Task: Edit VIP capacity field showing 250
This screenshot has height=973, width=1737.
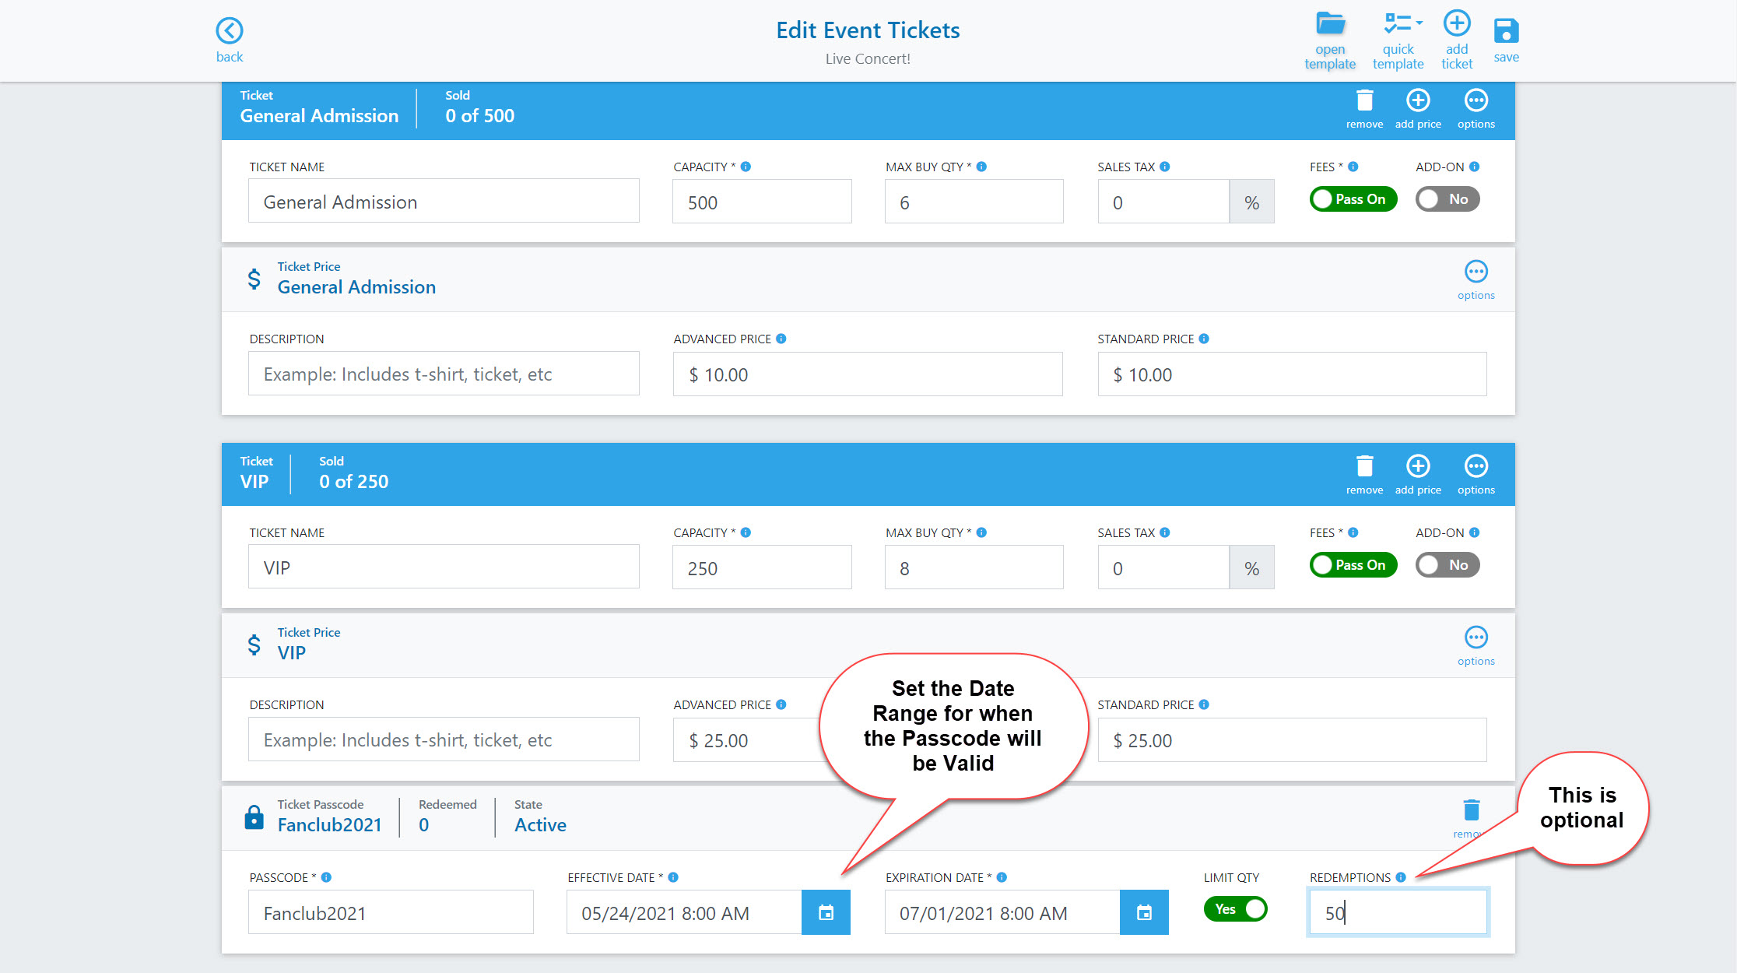Action: [762, 567]
